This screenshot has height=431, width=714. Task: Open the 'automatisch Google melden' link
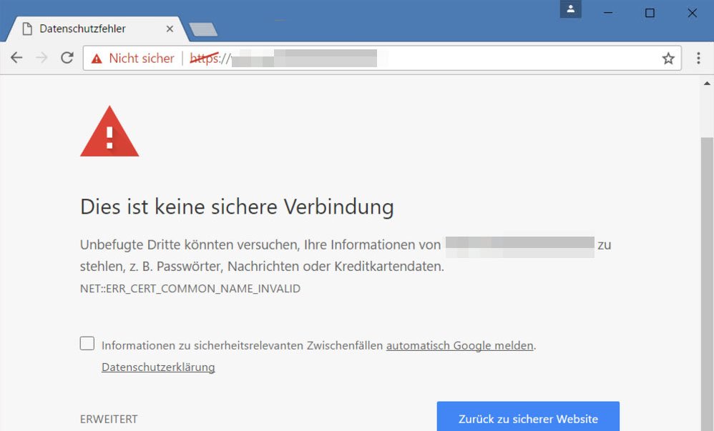coord(459,346)
